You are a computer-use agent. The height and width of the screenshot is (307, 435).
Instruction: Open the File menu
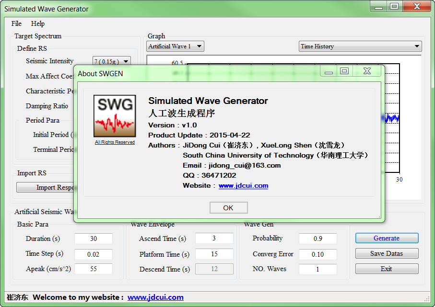16,23
